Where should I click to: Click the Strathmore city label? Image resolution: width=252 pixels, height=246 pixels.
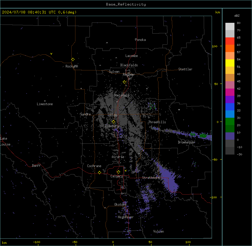[x=151, y=178]
